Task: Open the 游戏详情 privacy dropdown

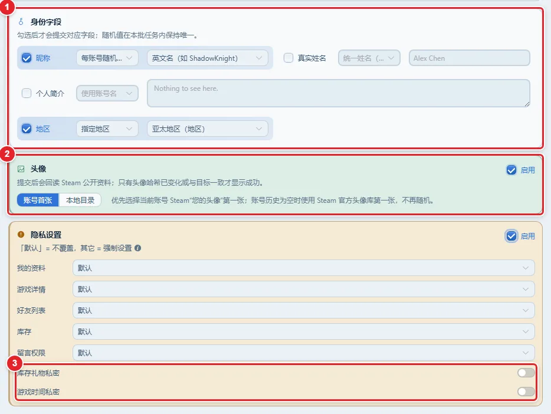Action: point(304,290)
